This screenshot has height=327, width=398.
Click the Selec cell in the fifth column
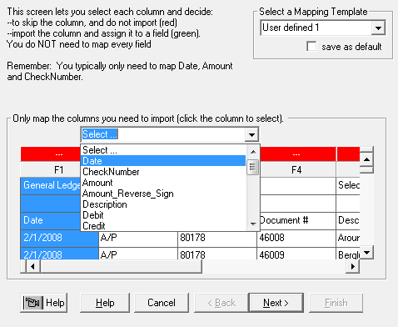pos(348,185)
